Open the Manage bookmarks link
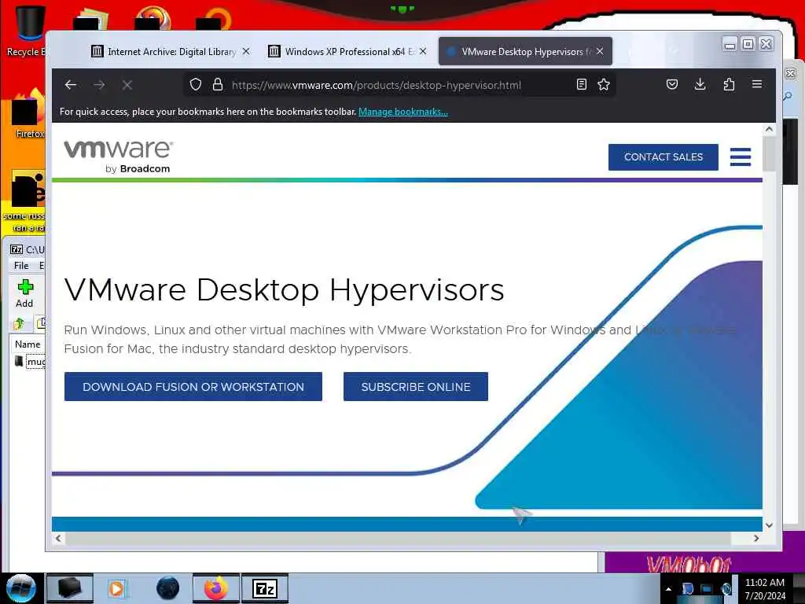 [403, 112]
